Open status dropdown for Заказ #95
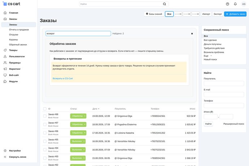This screenshot has width=249, height=166. tap(78, 141)
